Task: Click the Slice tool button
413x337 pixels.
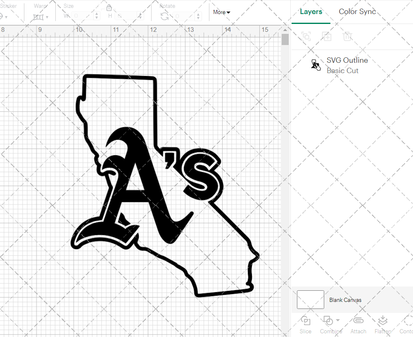Action: coord(305,325)
